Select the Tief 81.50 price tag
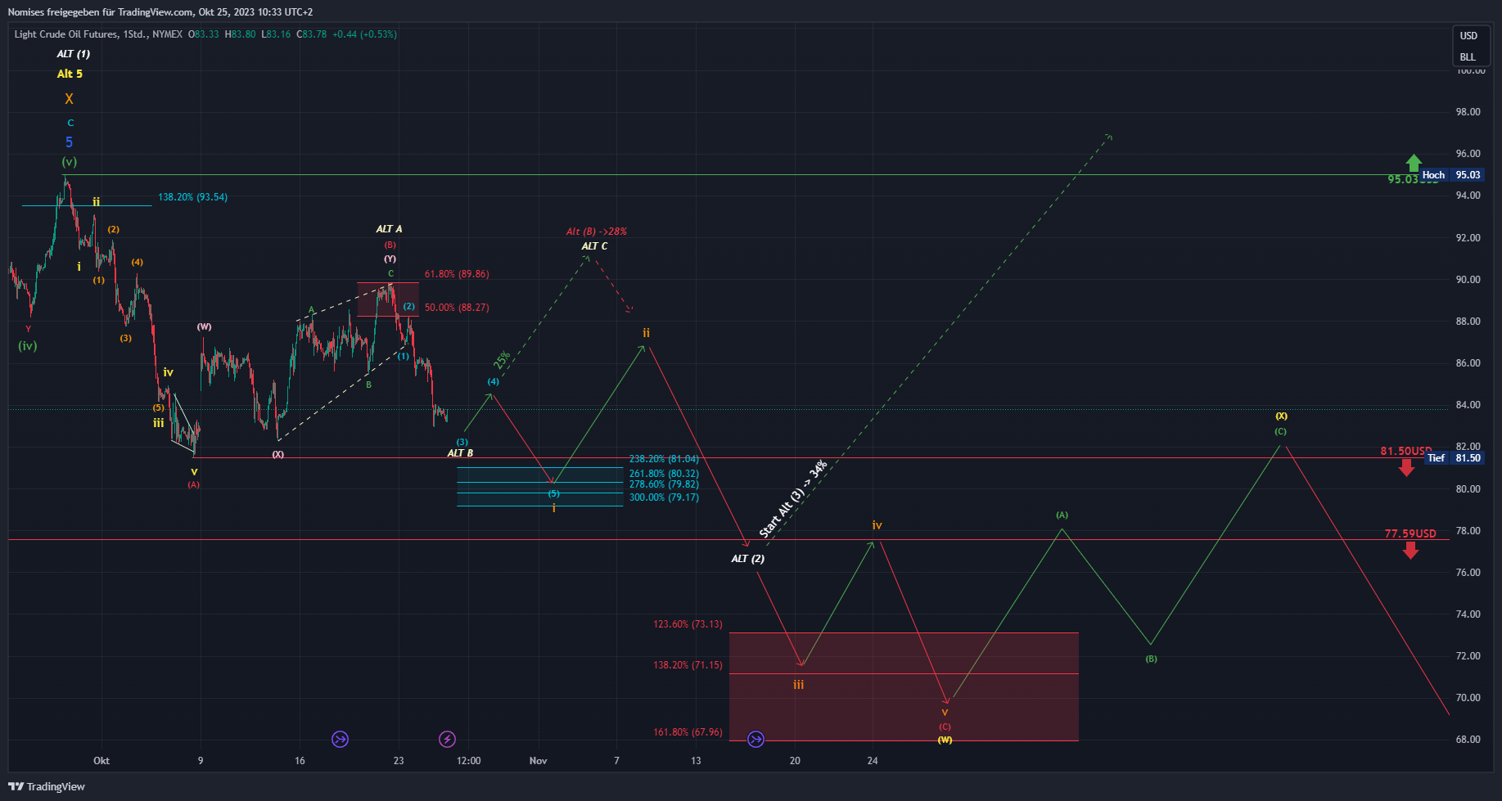 pyautogui.click(x=1454, y=458)
